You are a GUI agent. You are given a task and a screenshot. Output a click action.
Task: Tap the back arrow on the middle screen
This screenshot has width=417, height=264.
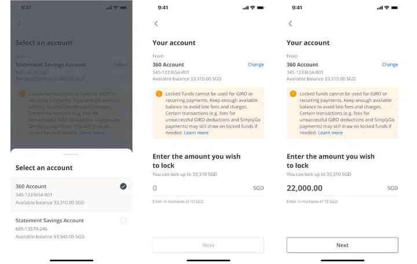pos(156,24)
